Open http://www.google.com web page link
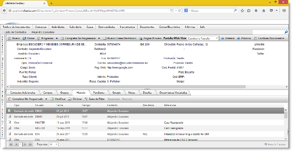This screenshot has height=151, width=292. [120, 68]
